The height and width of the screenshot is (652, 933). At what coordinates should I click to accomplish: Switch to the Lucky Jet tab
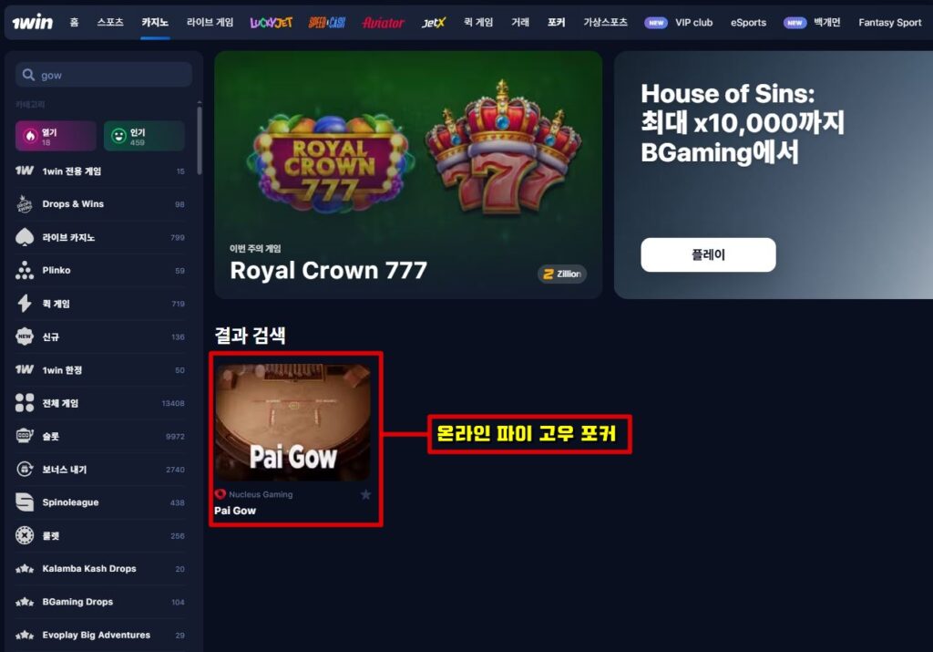point(272,23)
